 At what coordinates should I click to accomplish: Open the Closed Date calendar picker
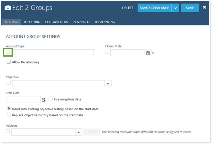point(148,53)
